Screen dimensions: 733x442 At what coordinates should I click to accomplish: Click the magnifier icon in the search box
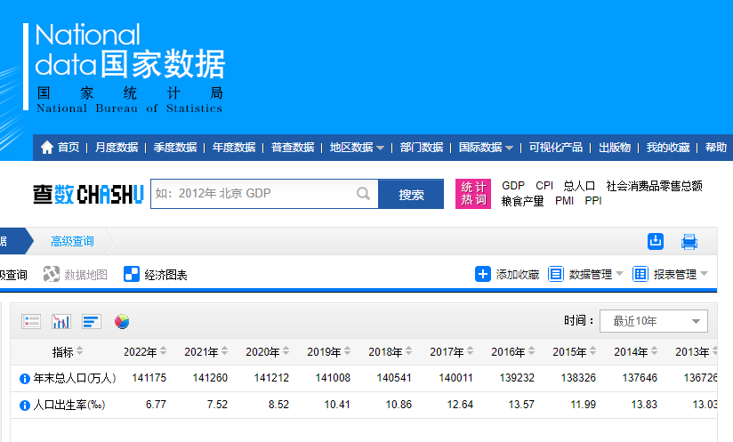[x=363, y=194]
